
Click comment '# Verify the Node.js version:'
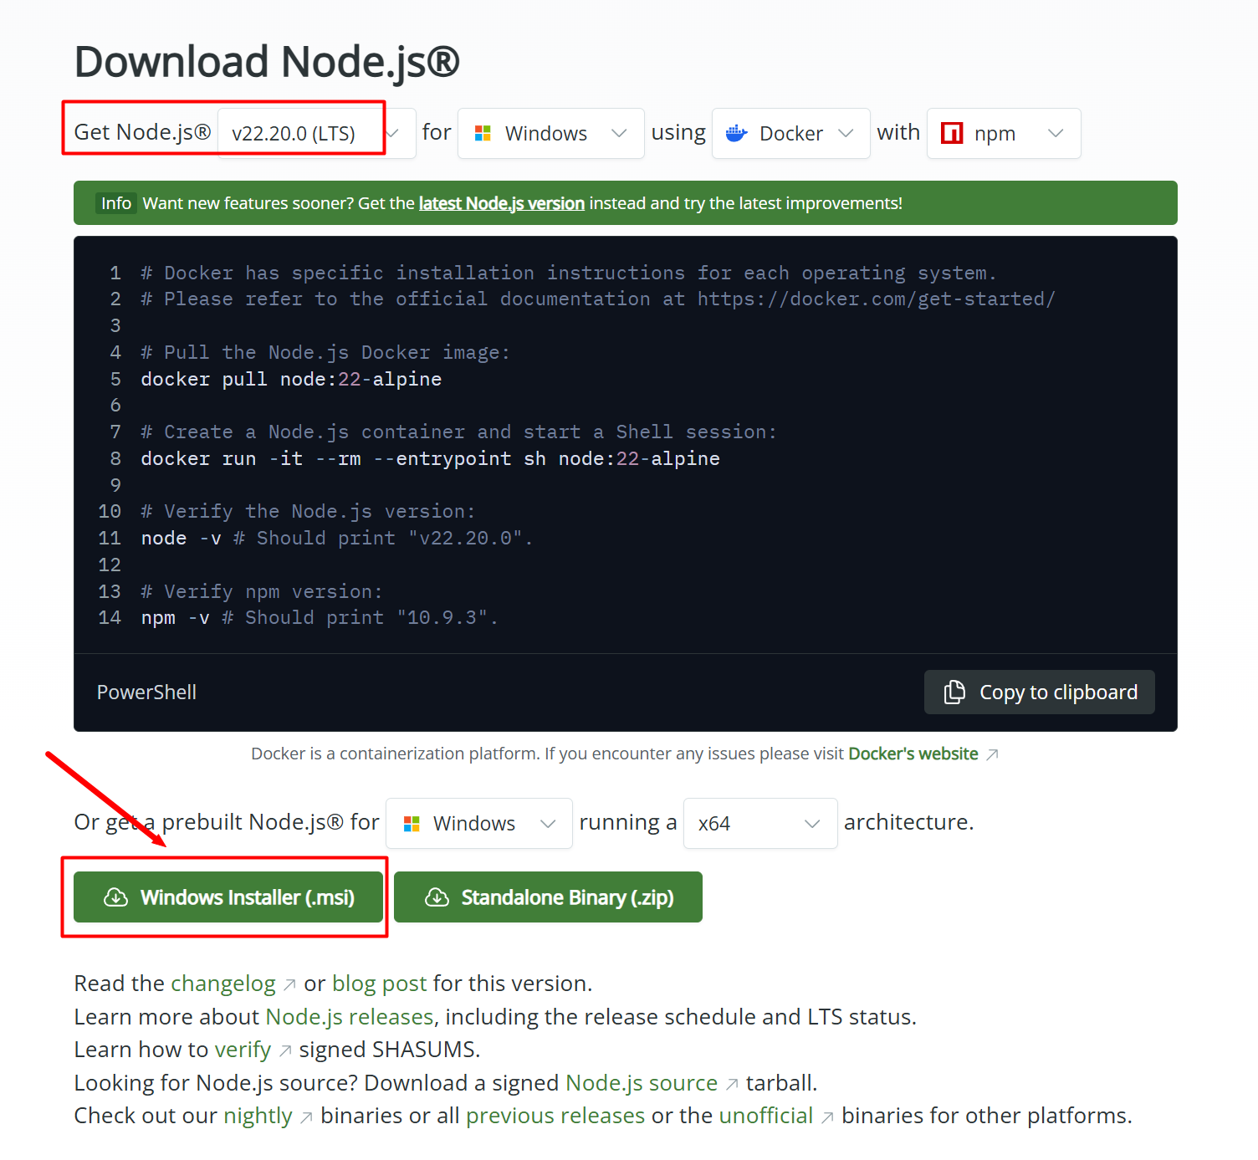pyautogui.click(x=308, y=511)
